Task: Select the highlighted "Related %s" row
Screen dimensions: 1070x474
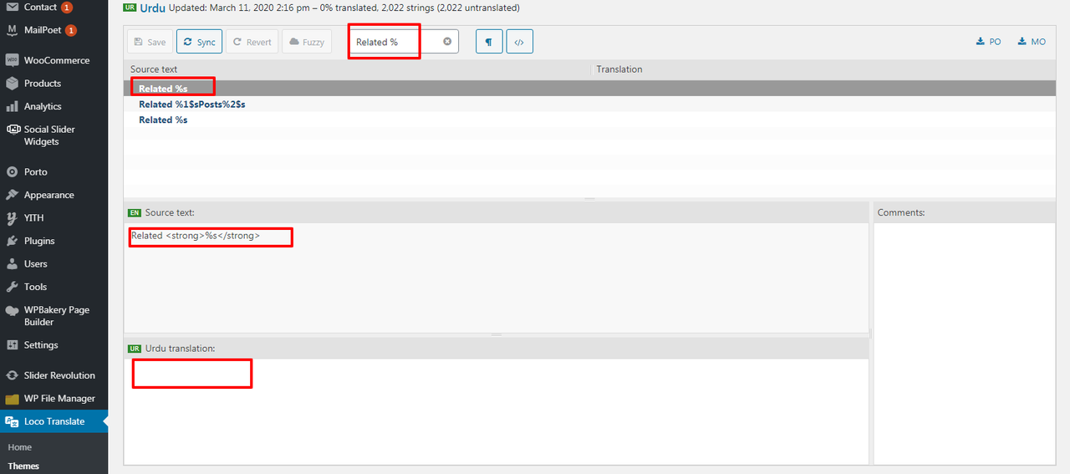Action: click(589, 89)
